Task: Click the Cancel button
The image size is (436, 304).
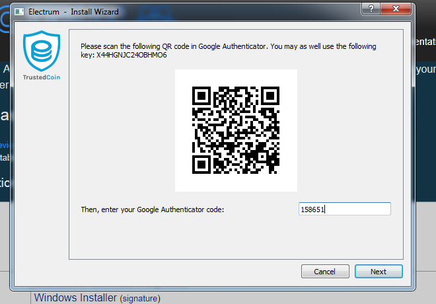Action: (325, 272)
